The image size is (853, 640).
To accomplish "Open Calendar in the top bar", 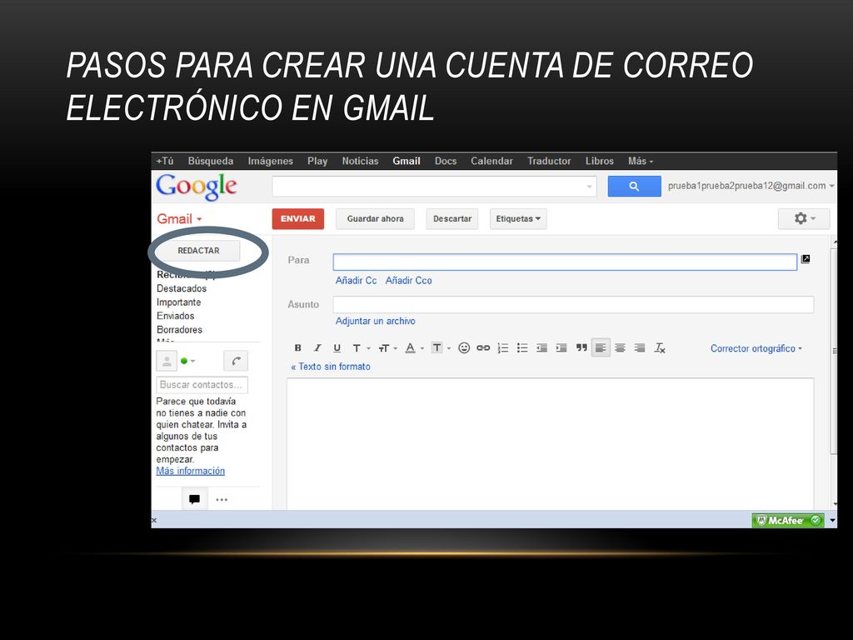I will click(x=491, y=161).
